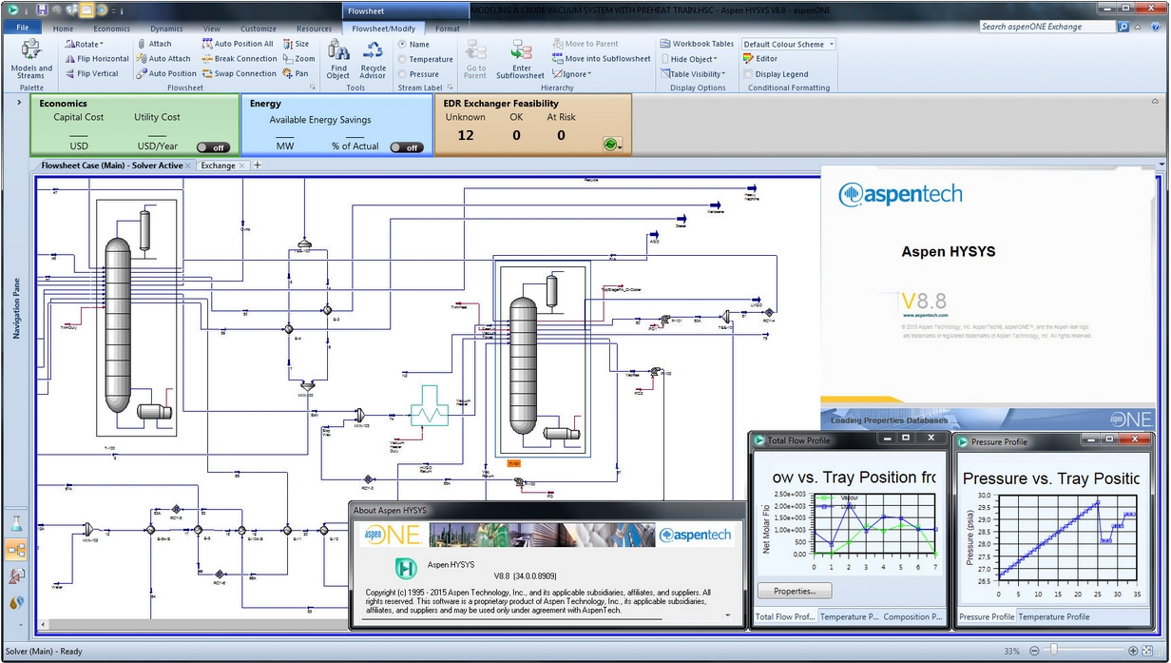1171x663 pixels.
Task: Click the zoom in plus button
Action: pos(1133,652)
